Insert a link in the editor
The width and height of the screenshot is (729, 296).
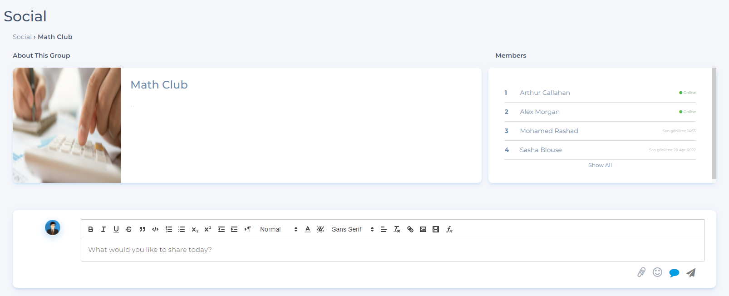(410, 229)
